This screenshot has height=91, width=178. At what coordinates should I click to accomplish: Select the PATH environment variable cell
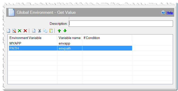33,48
